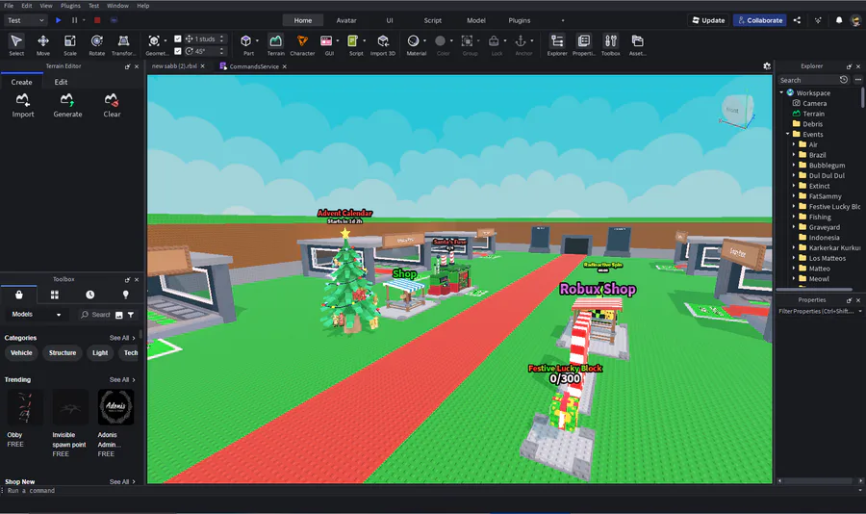The image size is (866, 514).
Task: Open the Asset Manager
Action: [x=637, y=45]
